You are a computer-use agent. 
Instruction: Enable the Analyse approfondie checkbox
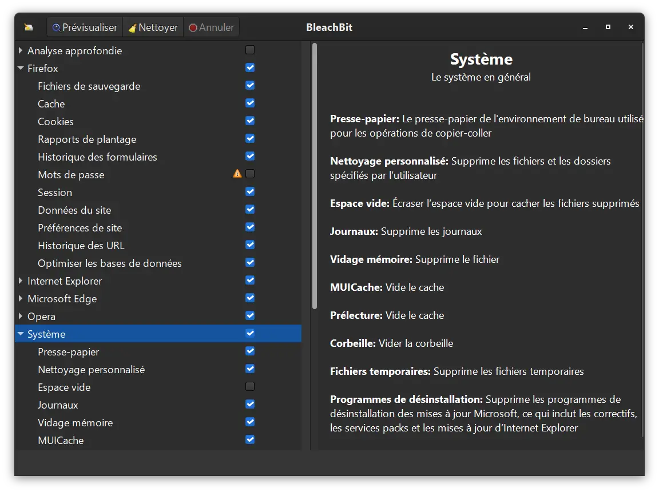point(250,50)
